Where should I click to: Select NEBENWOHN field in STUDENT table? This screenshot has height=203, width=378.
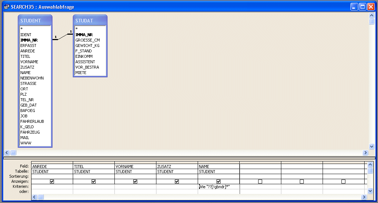click(35, 78)
